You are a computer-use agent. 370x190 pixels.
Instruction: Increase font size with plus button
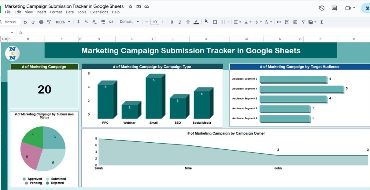[163, 22]
